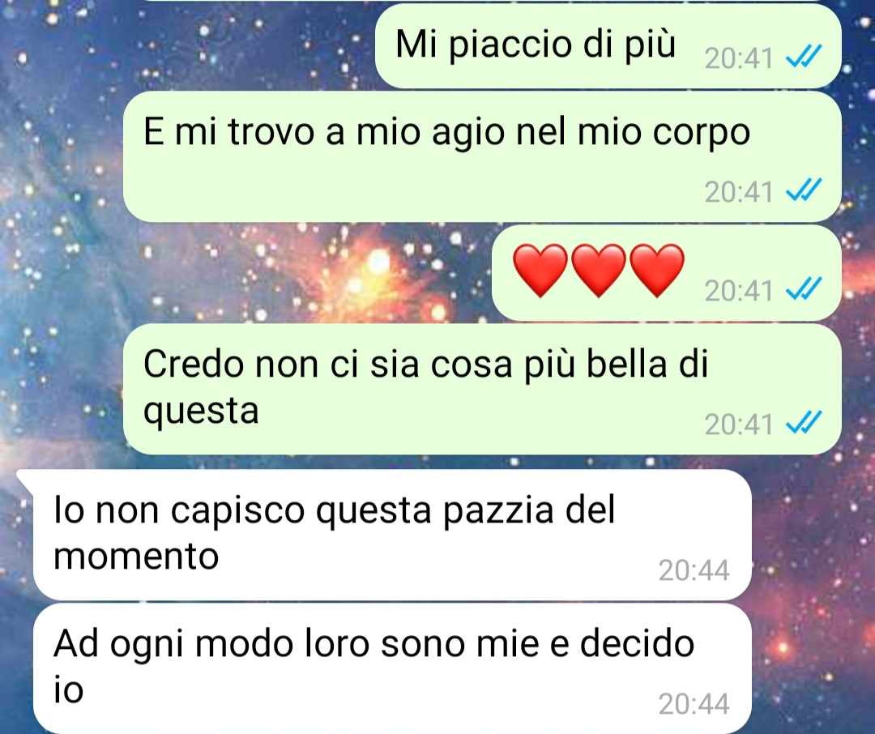Tap the blue read ticks on 'Mi piaccio di più'
The height and width of the screenshot is (734, 875).
[804, 57]
